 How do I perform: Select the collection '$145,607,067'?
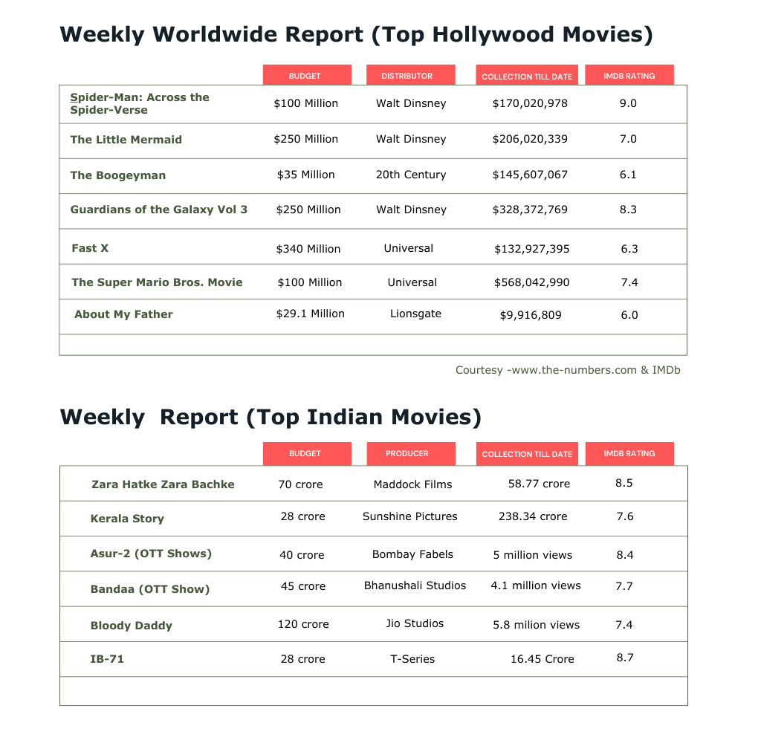coord(530,175)
